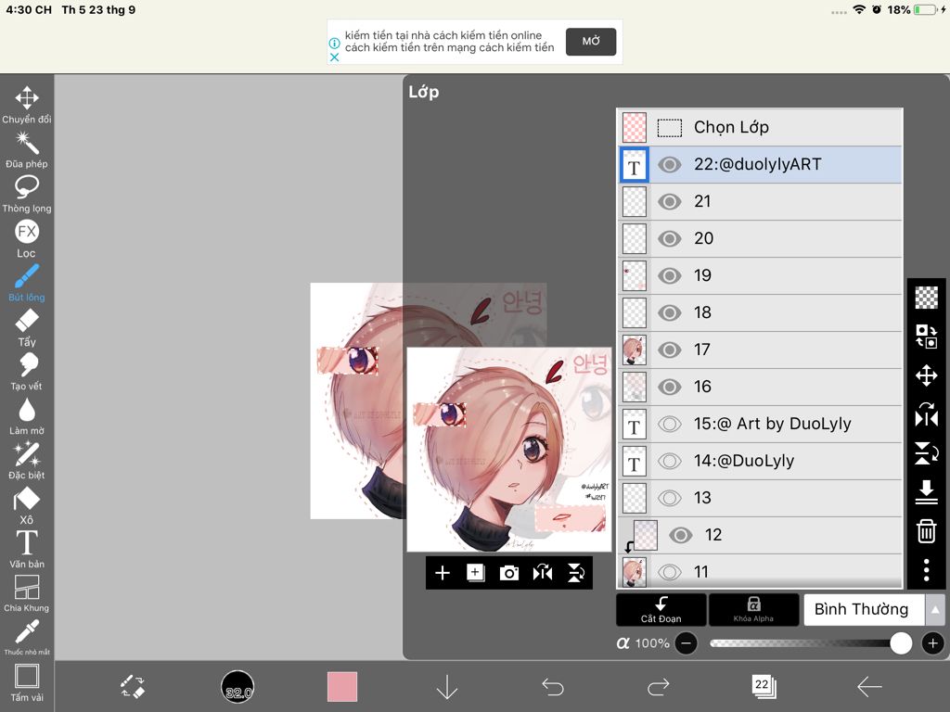The height and width of the screenshot is (712, 950).
Task: Open the pink color swatch
Action: (x=342, y=687)
